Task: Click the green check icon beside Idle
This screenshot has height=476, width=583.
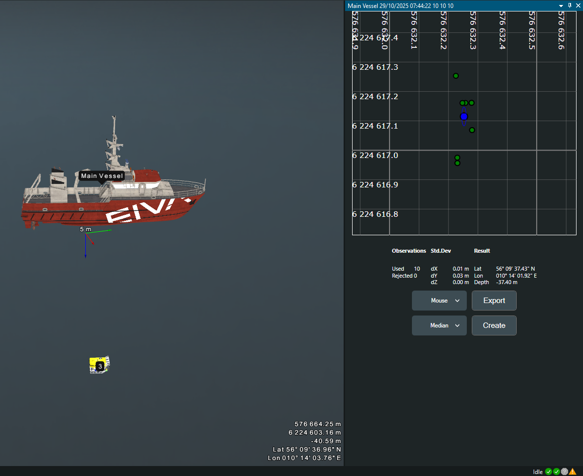Action: point(549,472)
